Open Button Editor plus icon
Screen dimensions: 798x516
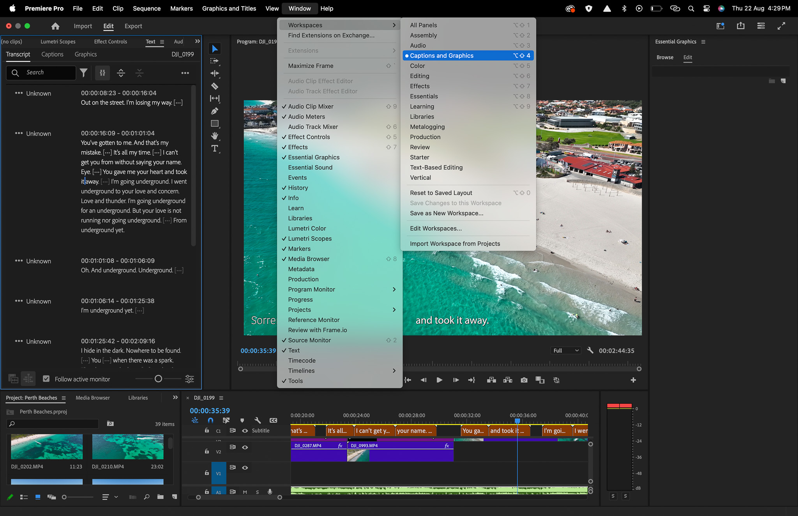point(633,380)
